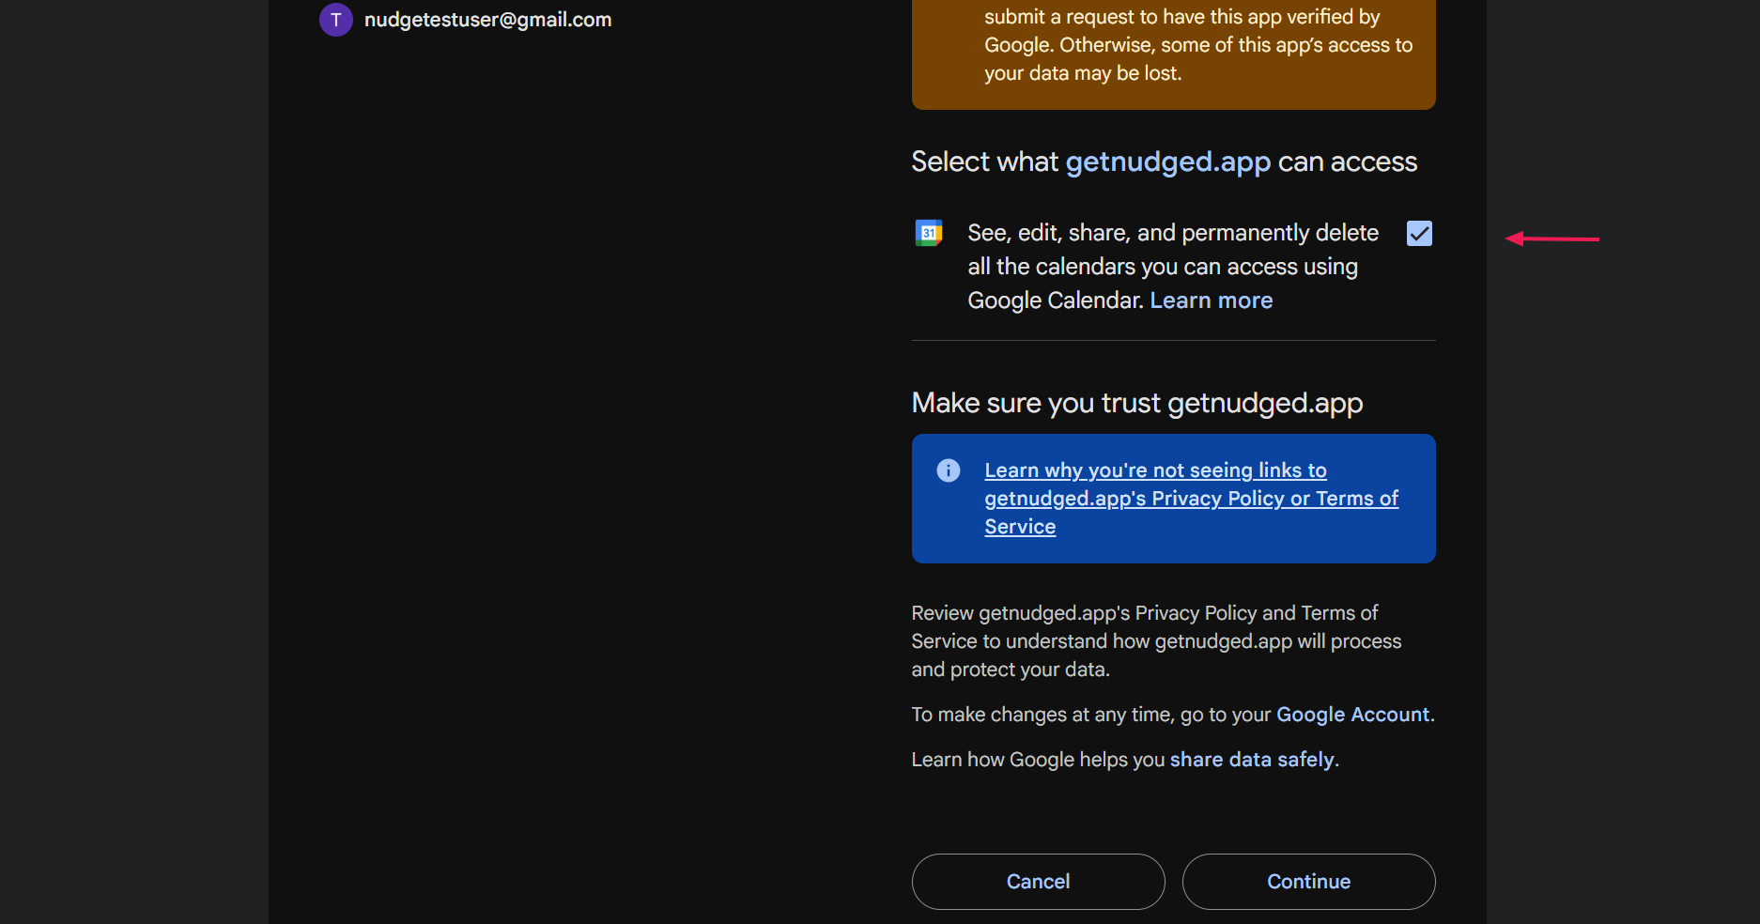Open the "Learn more" link about calendar access

(1211, 300)
